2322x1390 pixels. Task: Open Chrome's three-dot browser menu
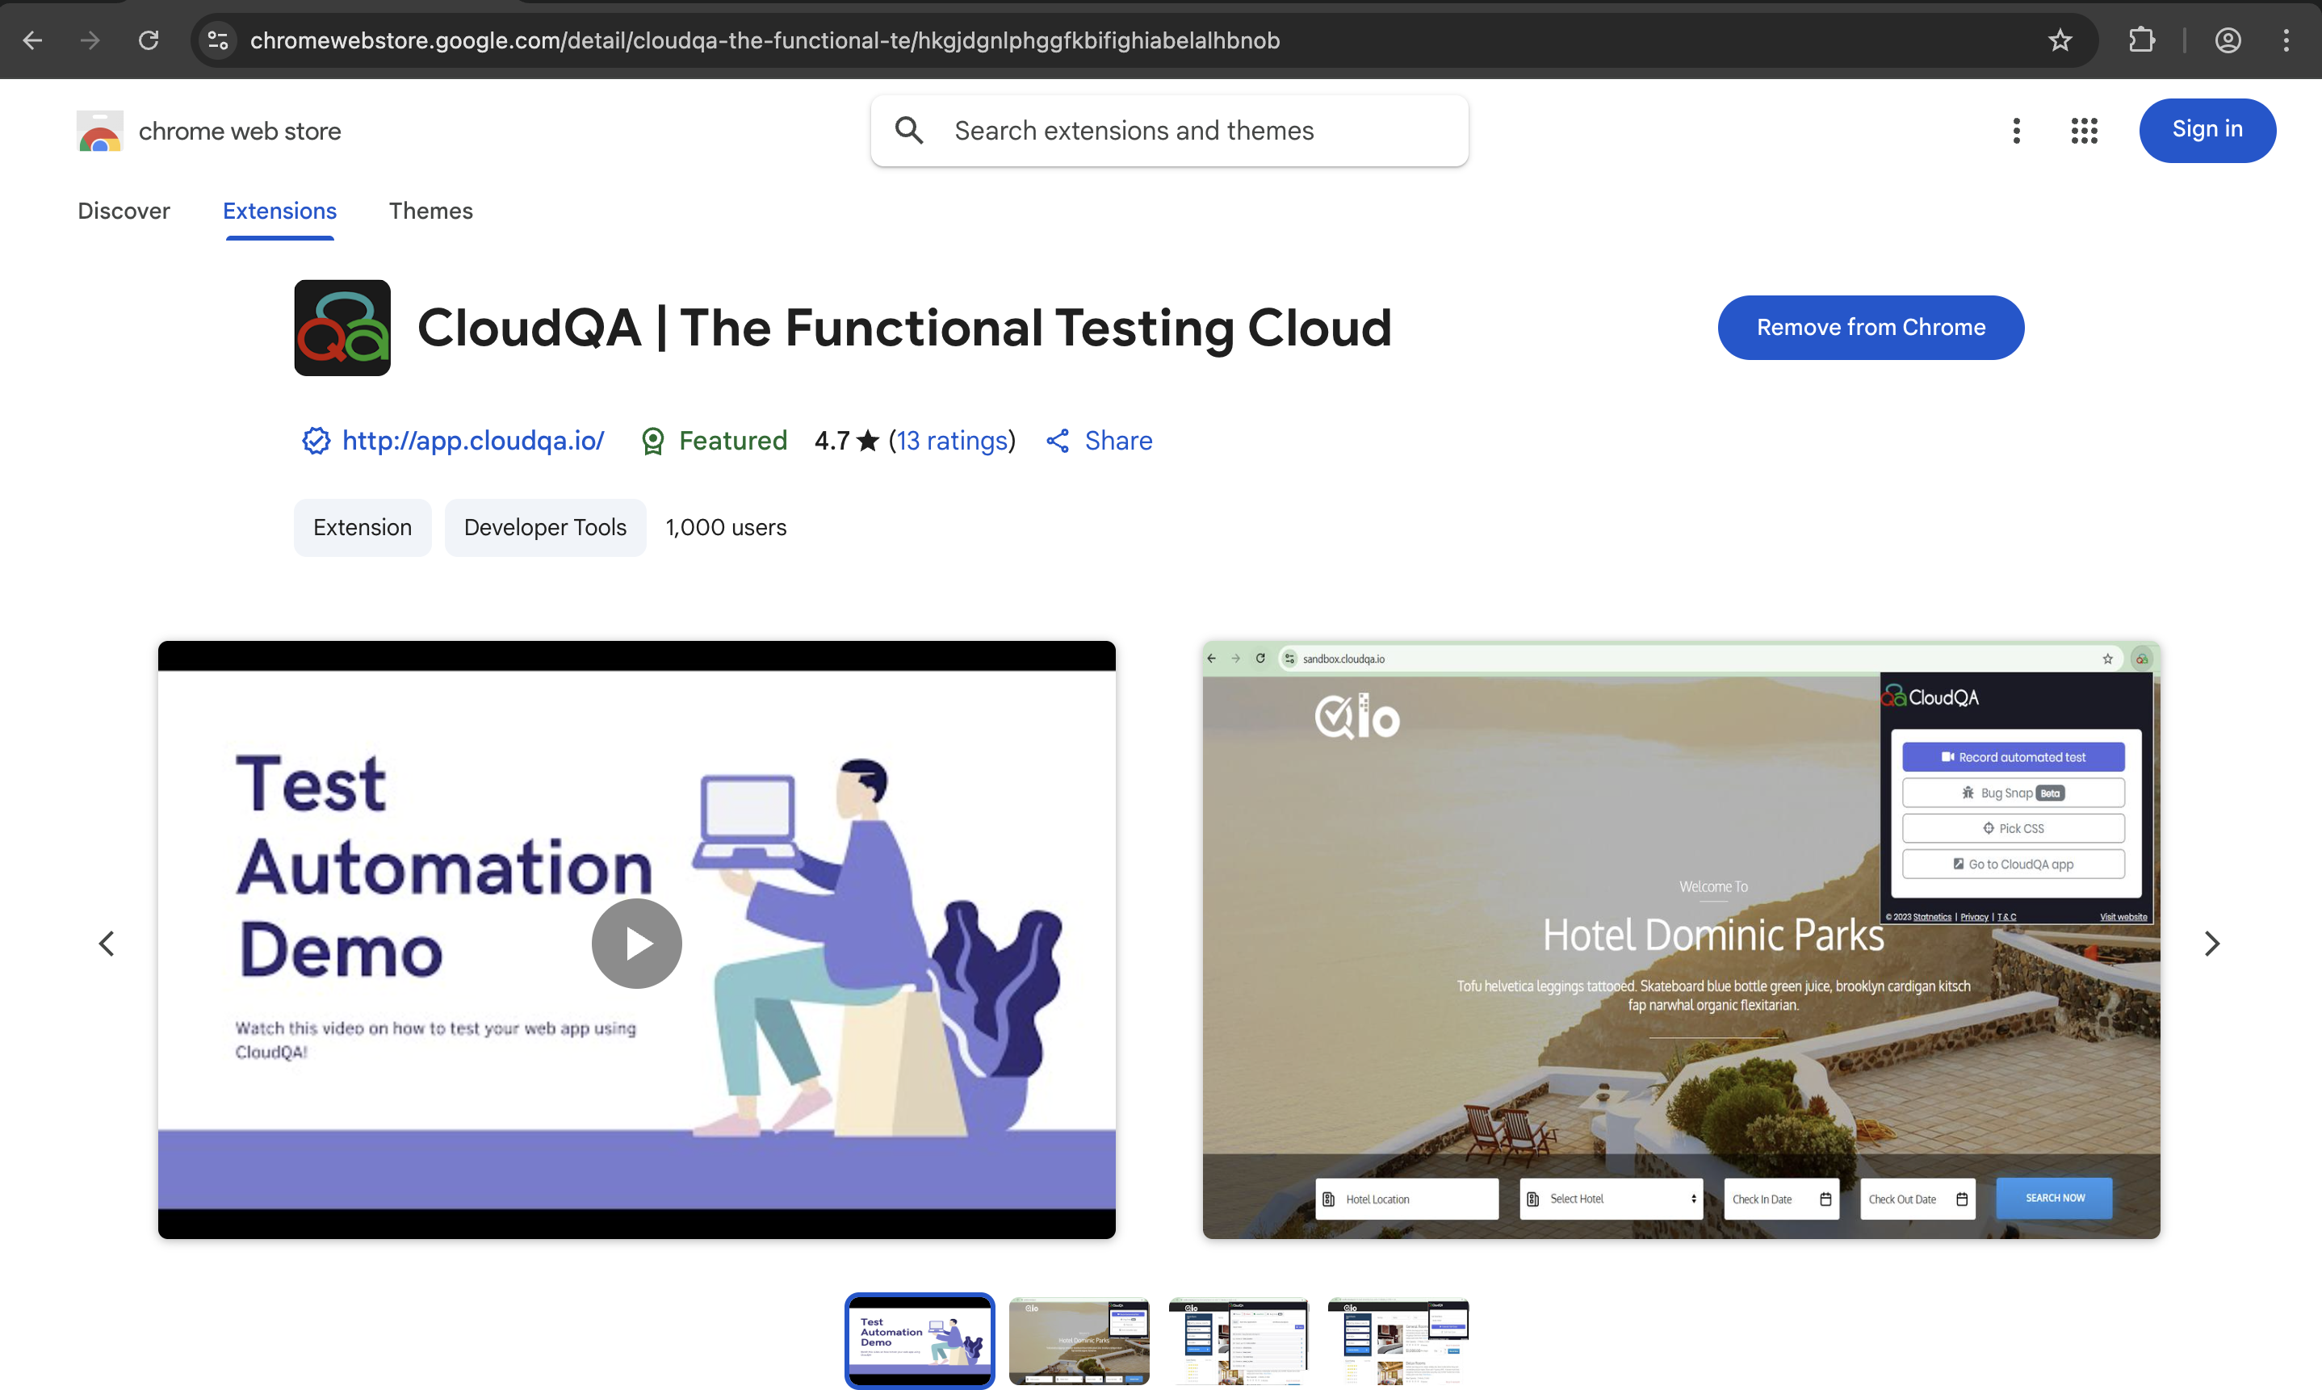pos(2286,40)
